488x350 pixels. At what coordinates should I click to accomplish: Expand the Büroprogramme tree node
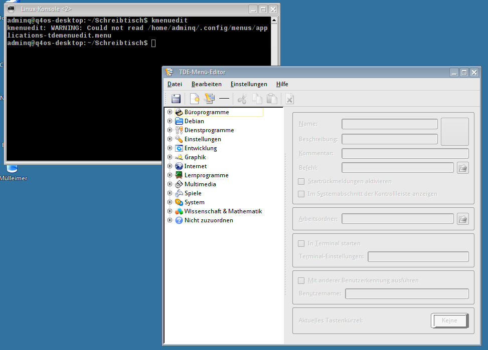tap(170, 112)
